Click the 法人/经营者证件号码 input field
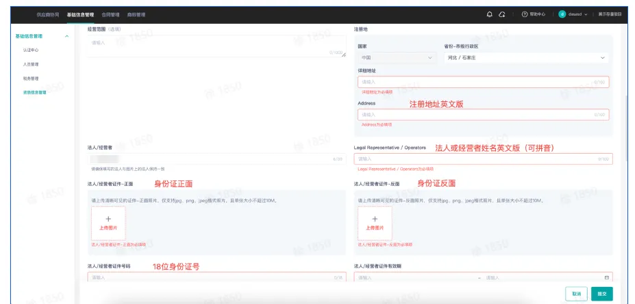Screen dimensions: 635x304 (216, 277)
